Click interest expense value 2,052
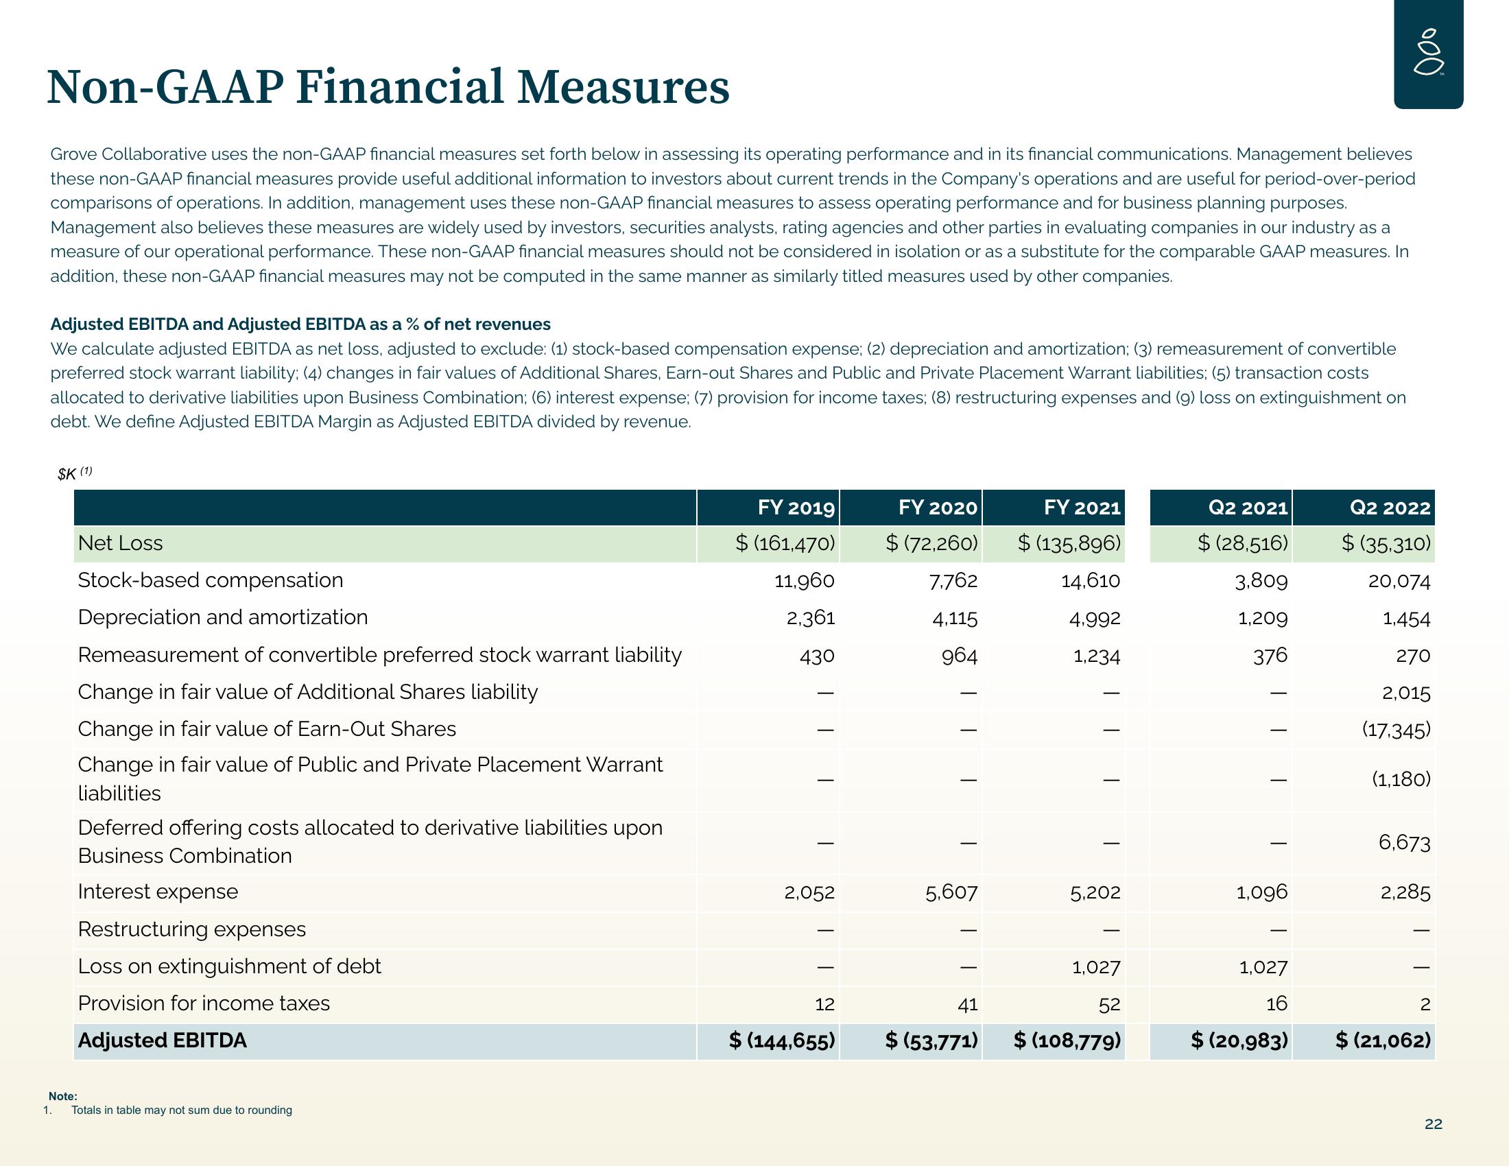1509x1166 pixels. [x=809, y=893]
